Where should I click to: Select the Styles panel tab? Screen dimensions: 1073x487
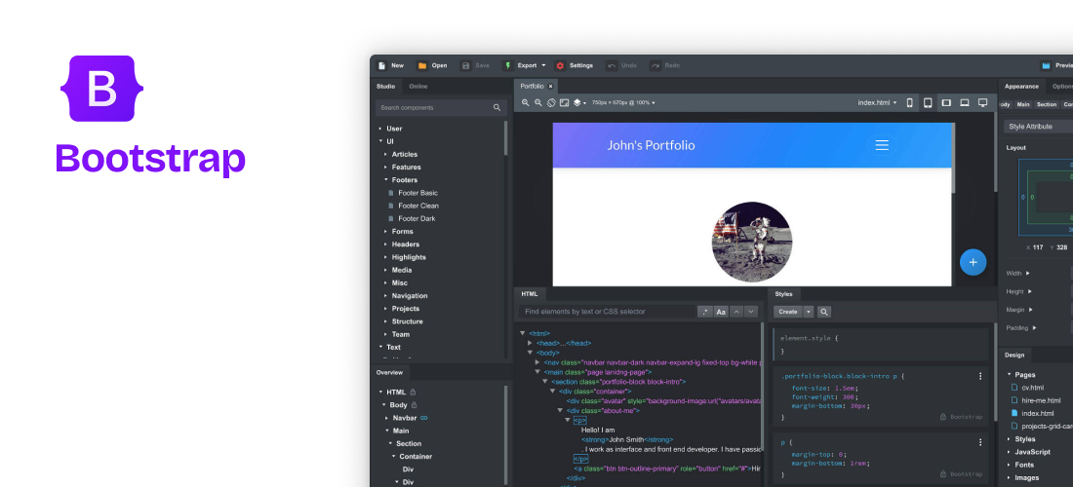click(x=783, y=294)
